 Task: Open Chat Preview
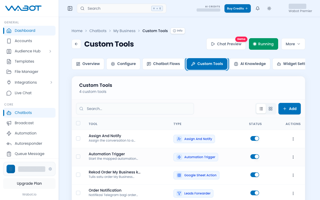tap(226, 44)
